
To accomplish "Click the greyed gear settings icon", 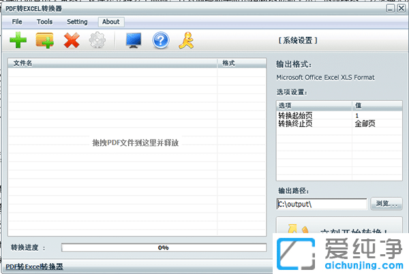I will pos(97,40).
